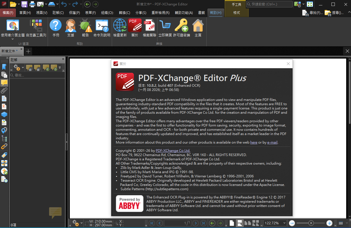Select single page layout icon

coord(232,223)
